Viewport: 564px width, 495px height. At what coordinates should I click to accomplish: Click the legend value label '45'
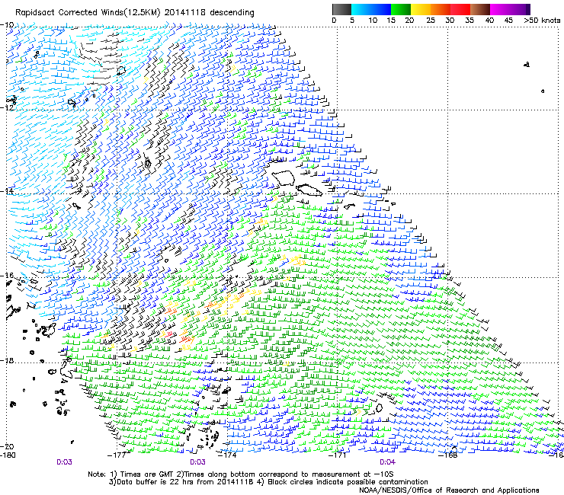(508, 21)
